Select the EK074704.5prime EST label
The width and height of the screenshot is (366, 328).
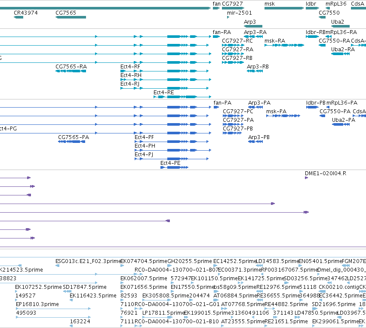pos(144,261)
